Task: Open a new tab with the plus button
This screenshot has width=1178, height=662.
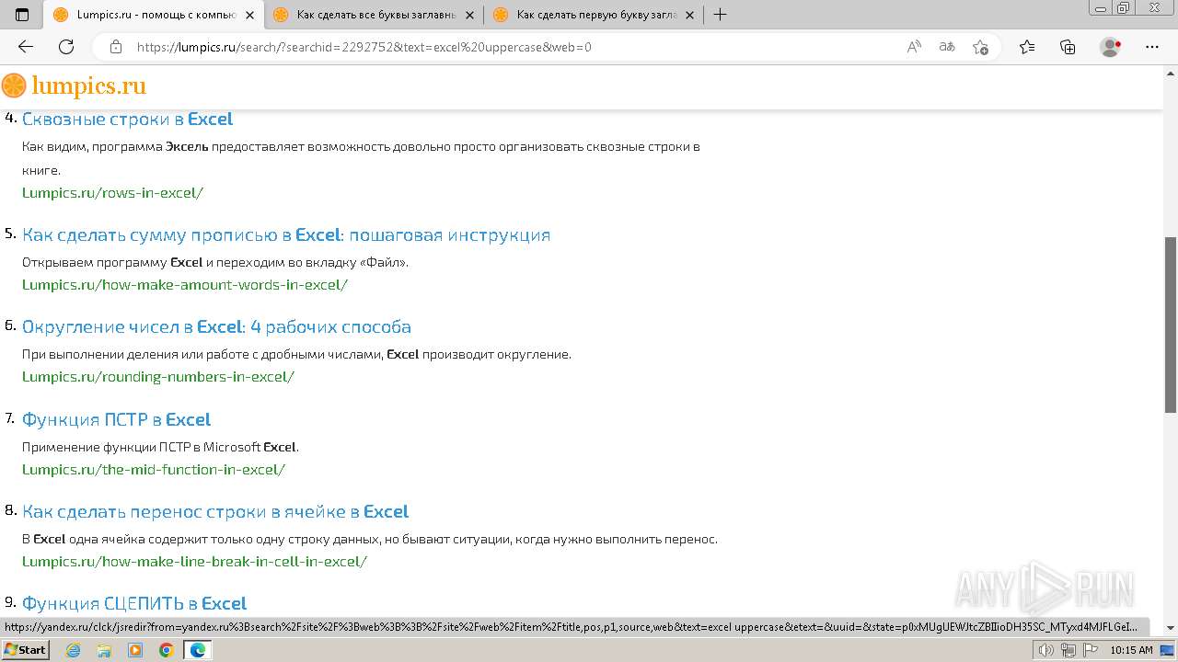Action: [x=720, y=15]
